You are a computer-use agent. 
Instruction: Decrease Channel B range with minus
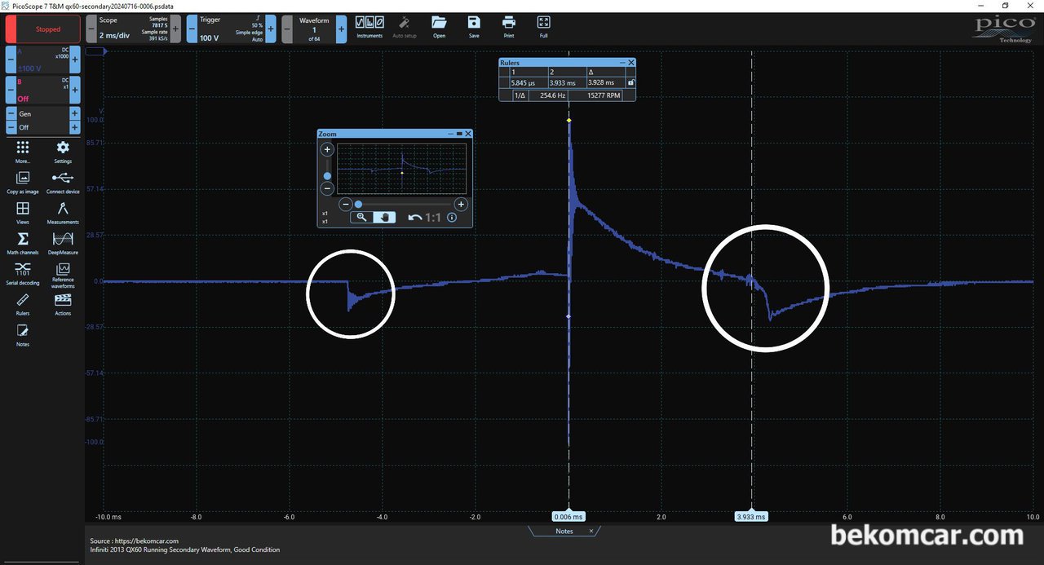coord(11,89)
